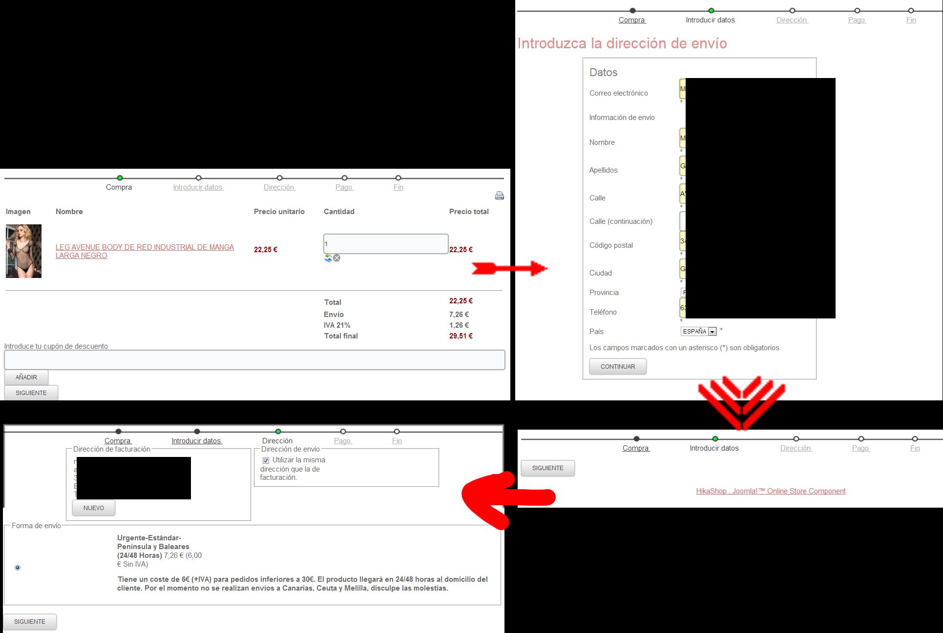Open the HikaShop Joomla Online Store Component link
This screenshot has width=943, height=633.
point(771,491)
